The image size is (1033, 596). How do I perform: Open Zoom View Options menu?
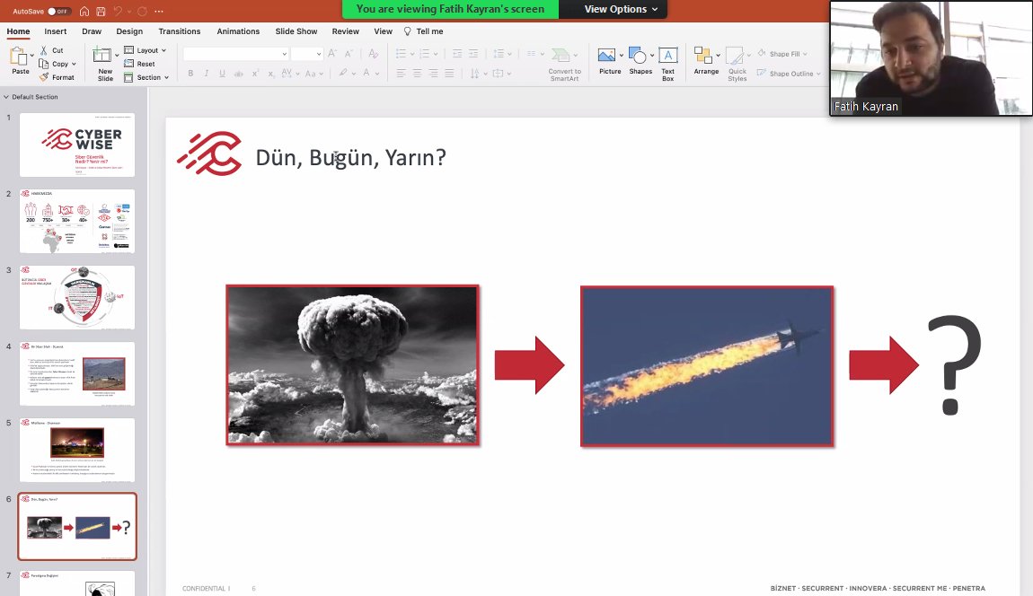pyautogui.click(x=621, y=9)
